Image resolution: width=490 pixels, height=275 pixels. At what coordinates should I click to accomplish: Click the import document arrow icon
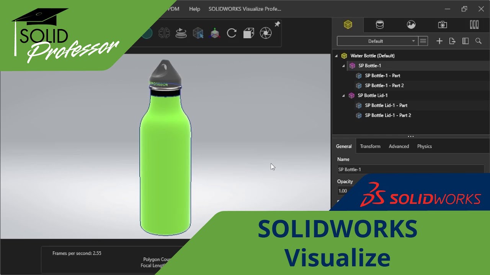(452, 41)
